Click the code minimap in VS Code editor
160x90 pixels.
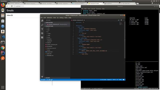121,23
